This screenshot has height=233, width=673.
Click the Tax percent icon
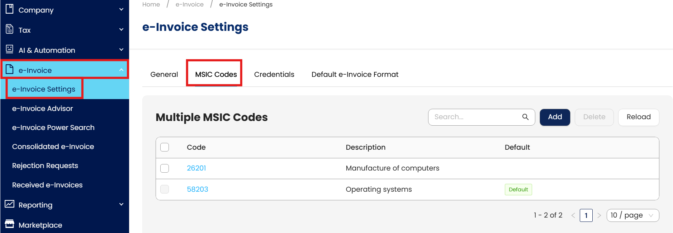coord(10,29)
